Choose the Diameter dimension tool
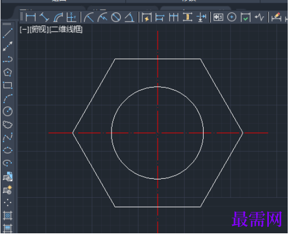292x236 pixels. coord(116,17)
